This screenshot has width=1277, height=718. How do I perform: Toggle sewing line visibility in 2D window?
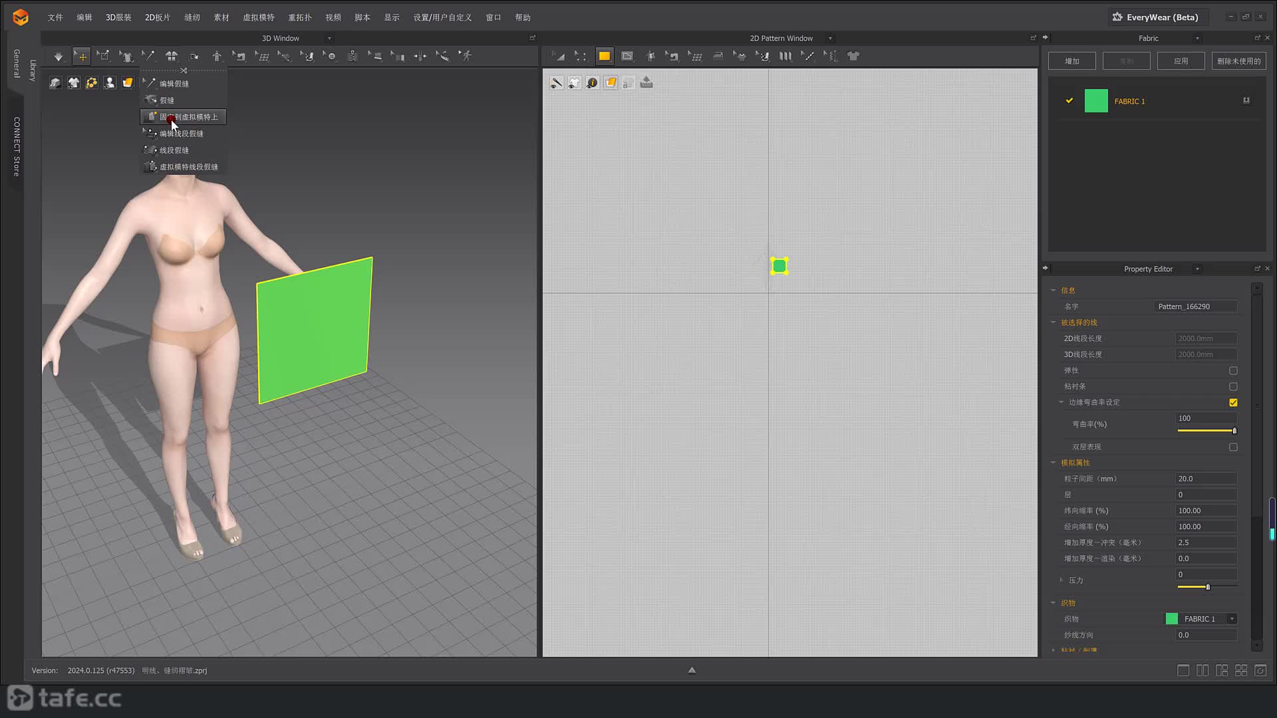coord(556,83)
